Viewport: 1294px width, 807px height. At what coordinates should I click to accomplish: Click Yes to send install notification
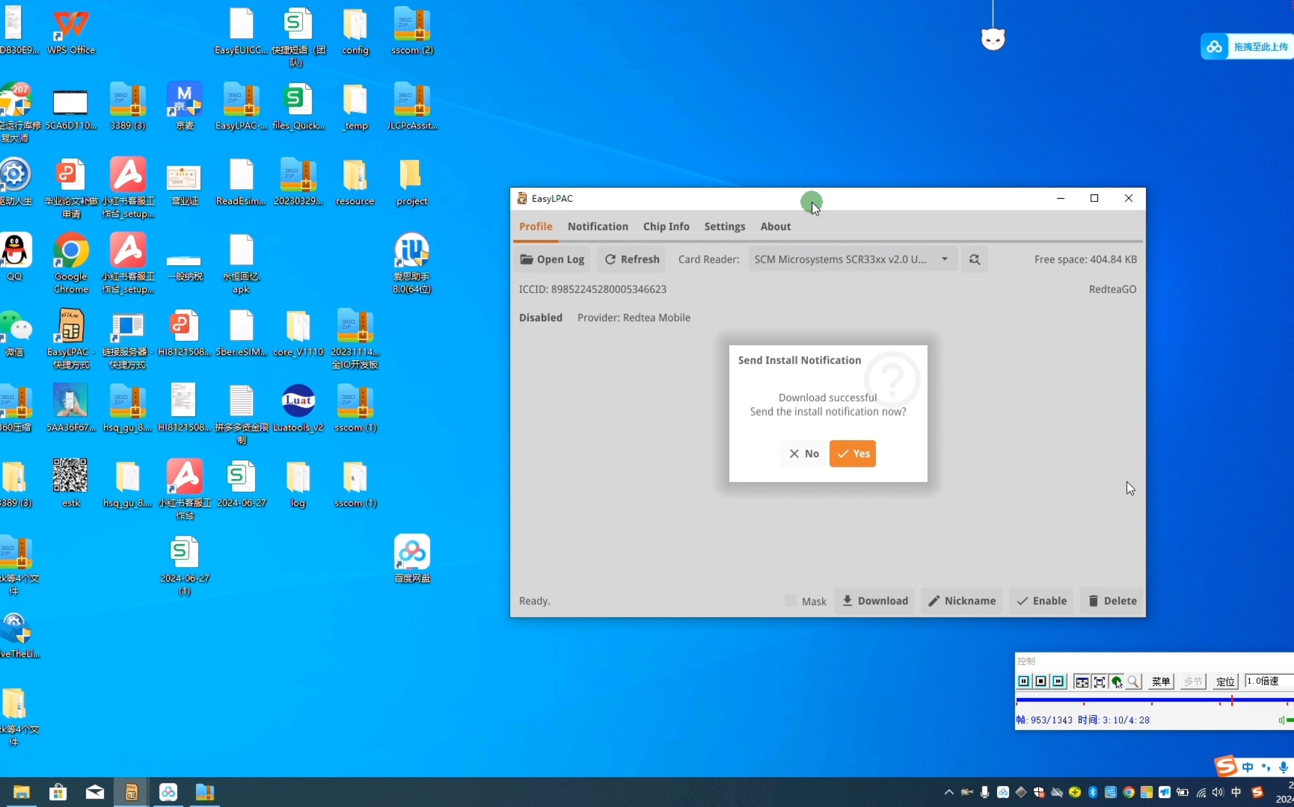pyautogui.click(x=851, y=454)
